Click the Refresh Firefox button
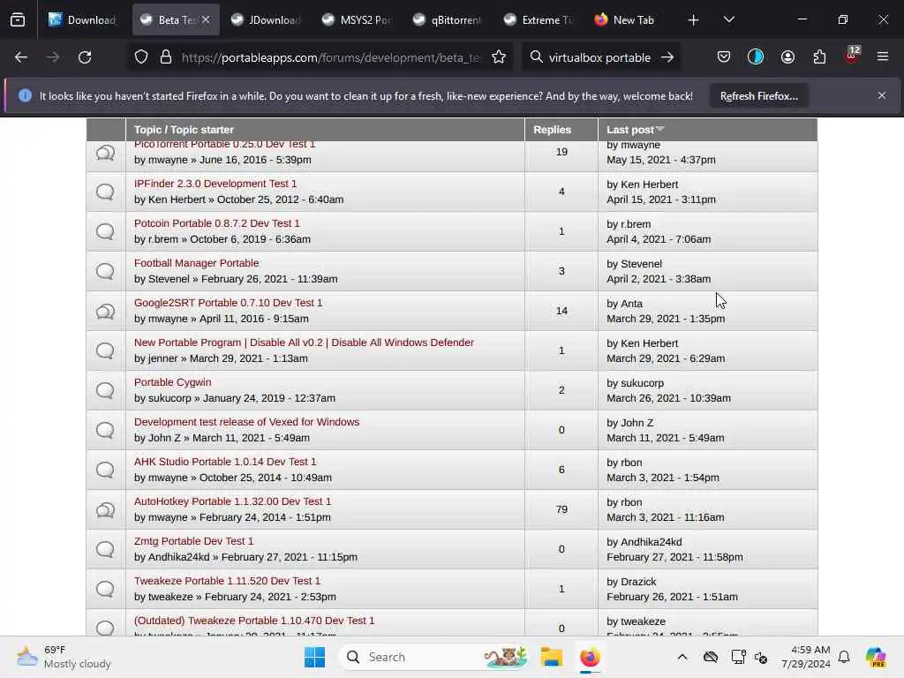Image resolution: width=904 pixels, height=678 pixels. tap(758, 95)
